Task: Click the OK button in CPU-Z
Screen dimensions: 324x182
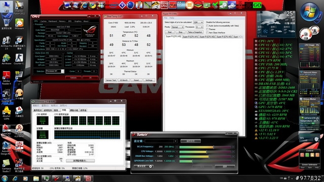Action: click(90, 78)
